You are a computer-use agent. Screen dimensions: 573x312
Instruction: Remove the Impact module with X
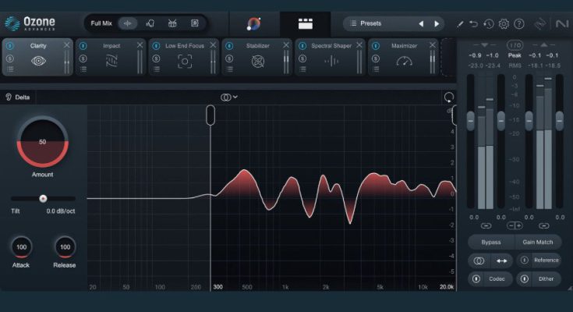point(140,45)
